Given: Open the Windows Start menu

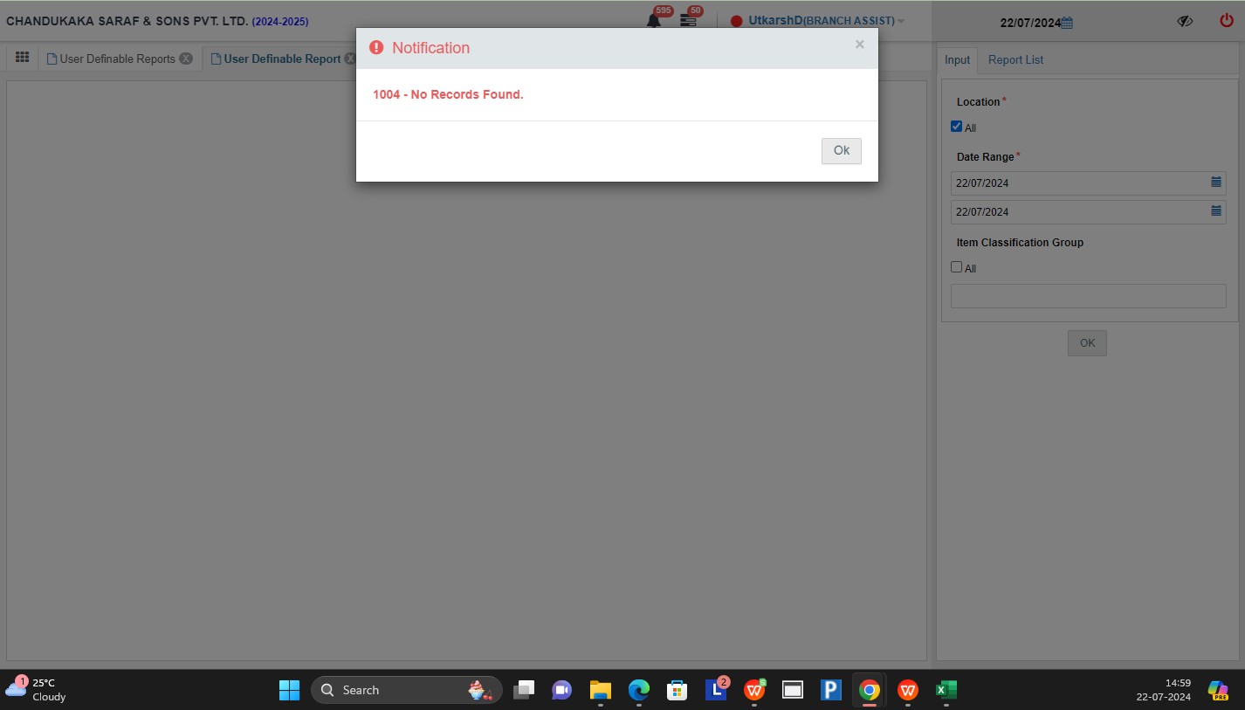Looking at the screenshot, I should click(x=289, y=690).
